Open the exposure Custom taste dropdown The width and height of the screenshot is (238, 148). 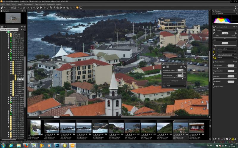226,30
